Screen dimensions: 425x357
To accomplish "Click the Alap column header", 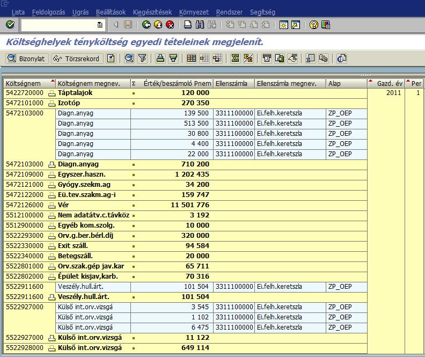I will click(x=347, y=84).
